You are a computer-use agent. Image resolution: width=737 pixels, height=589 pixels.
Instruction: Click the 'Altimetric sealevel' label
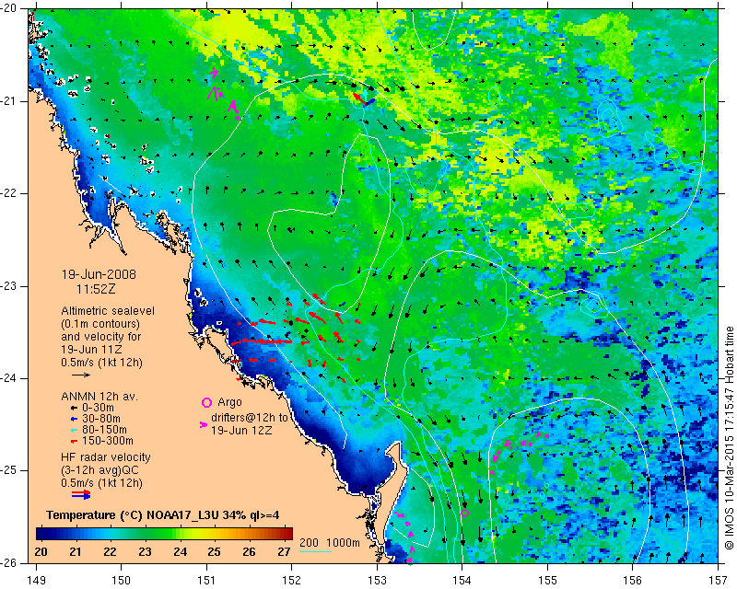point(108,311)
